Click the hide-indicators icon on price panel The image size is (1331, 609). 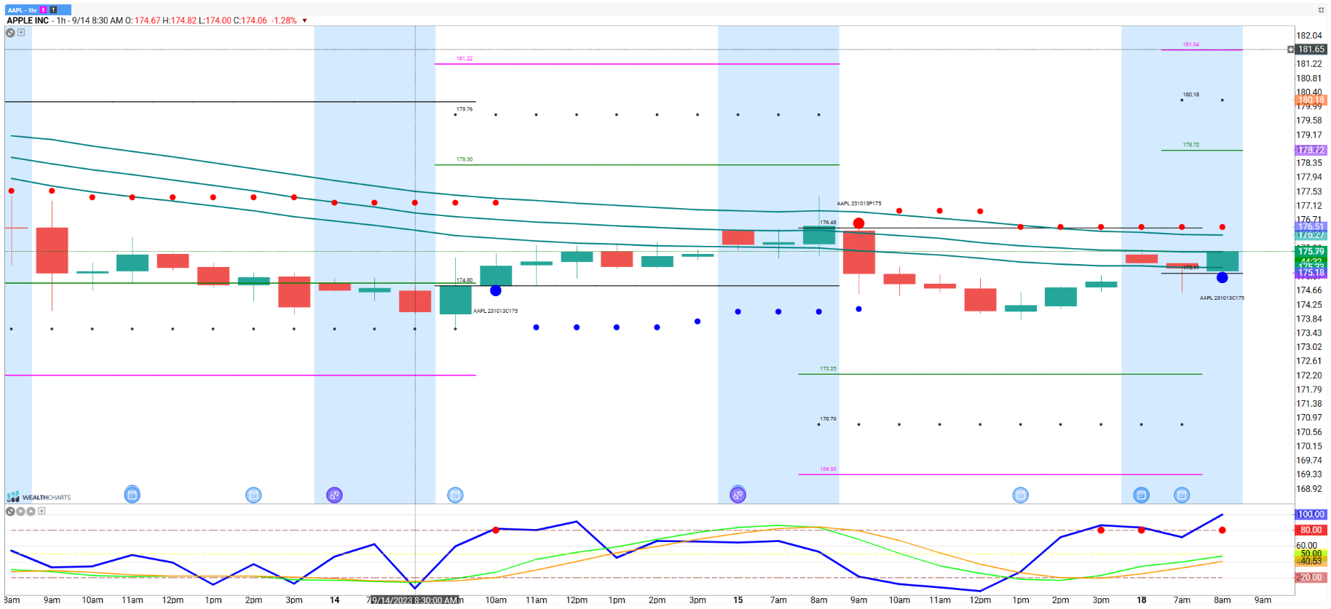[11, 33]
